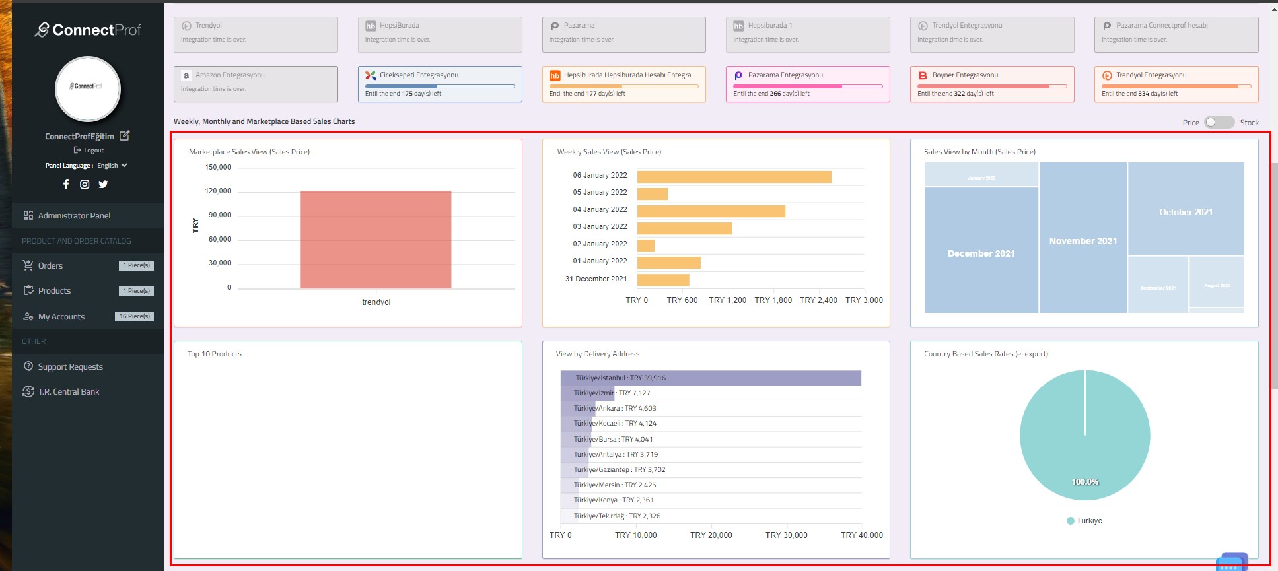
Task: Click the ConnectProf logo in the sidebar
Action: (88, 30)
